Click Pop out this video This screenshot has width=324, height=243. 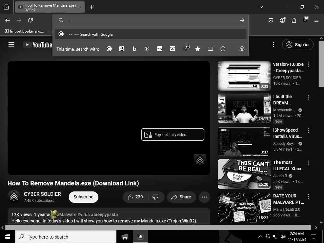(x=173, y=134)
